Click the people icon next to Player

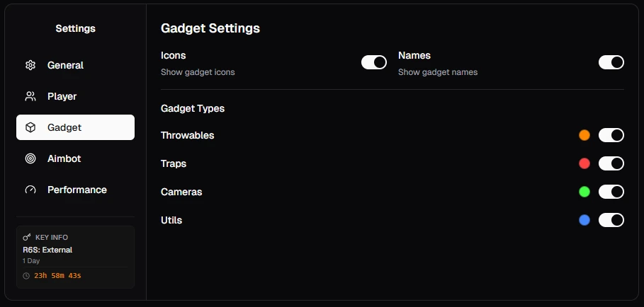[x=30, y=96]
